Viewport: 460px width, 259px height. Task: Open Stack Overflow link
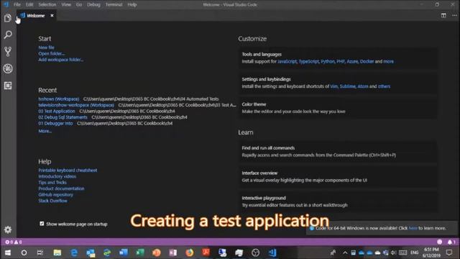point(52,201)
